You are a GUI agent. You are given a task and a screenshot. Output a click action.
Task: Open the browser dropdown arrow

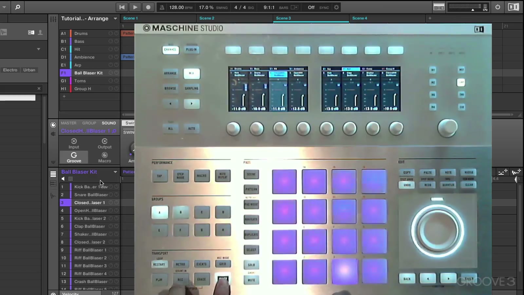coord(39,49)
